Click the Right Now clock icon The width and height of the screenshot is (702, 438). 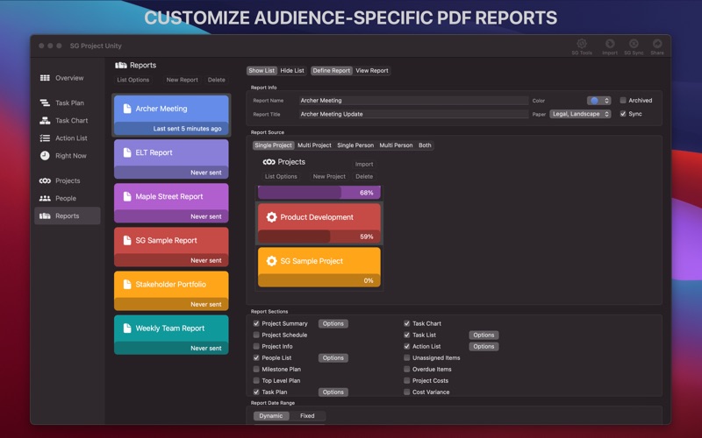45,156
